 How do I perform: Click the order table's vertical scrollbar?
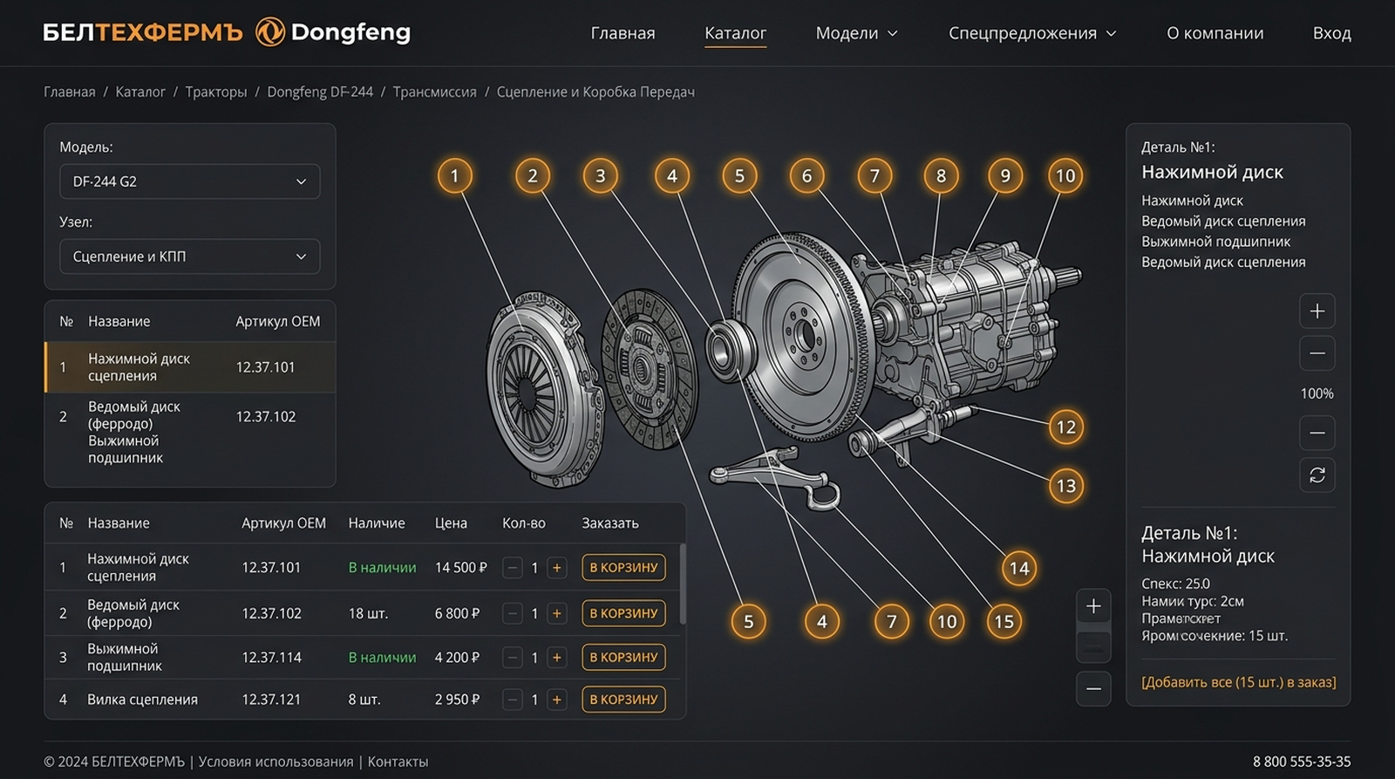(x=682, y=584)
